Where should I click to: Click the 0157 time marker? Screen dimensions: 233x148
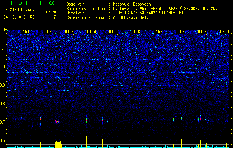point(158,32)
